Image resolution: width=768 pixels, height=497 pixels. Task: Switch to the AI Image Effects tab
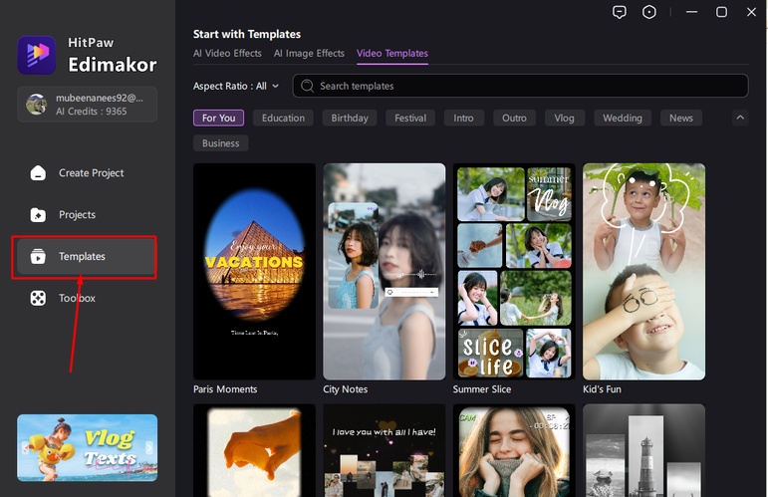(x=309, y=54)
